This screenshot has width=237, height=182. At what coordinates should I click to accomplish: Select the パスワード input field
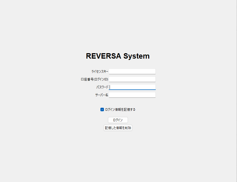132,87
